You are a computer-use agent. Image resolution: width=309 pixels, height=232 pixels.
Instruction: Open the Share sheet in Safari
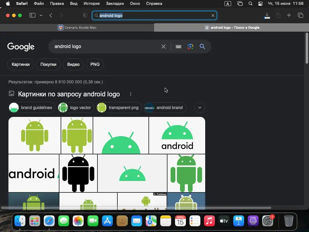[x=278, y=15]
